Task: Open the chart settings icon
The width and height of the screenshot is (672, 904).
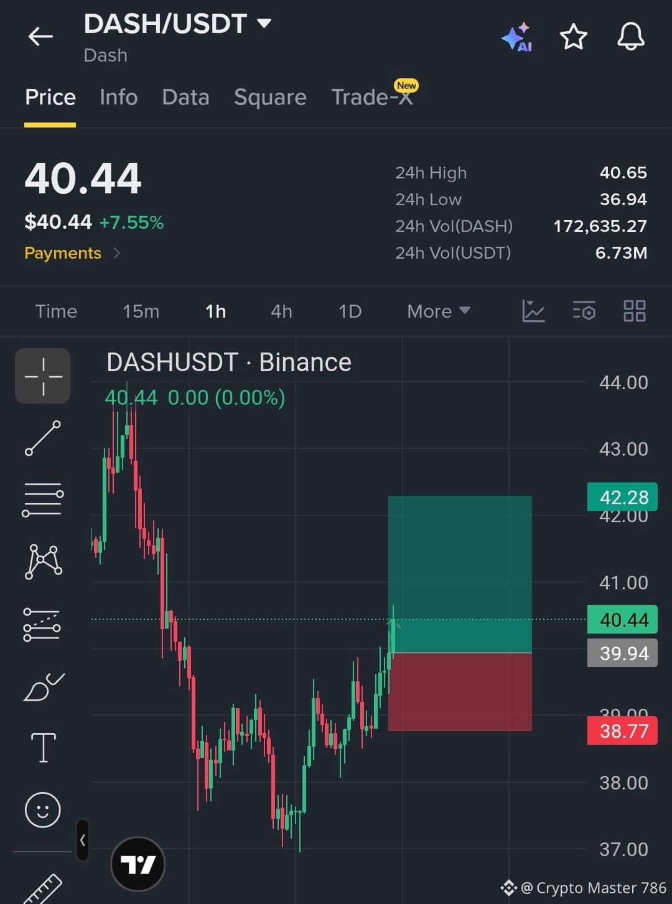Action: pos(584,311)
